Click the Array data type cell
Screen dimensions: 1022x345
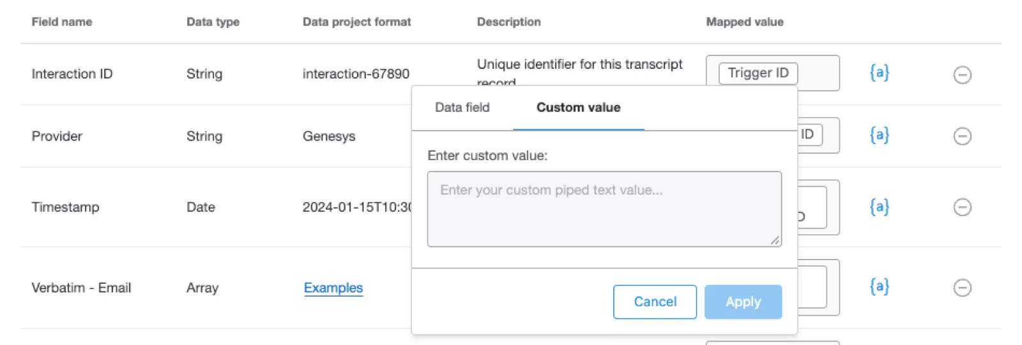(202, 288)
